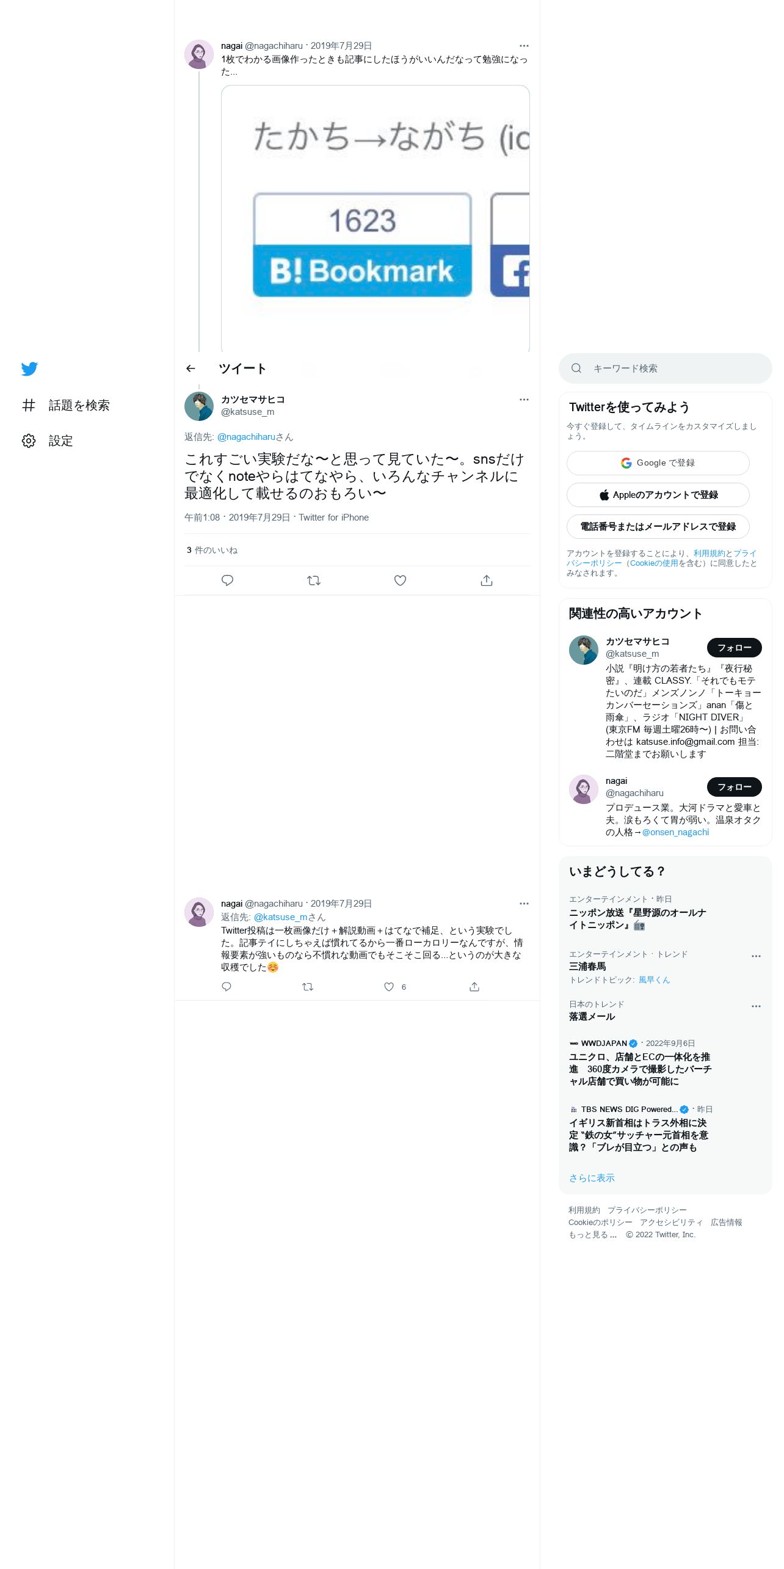Share the main tweet by カツセマサヒコ
The width and height of the screenshot is (784, 1569).
(x=487, y=580)
